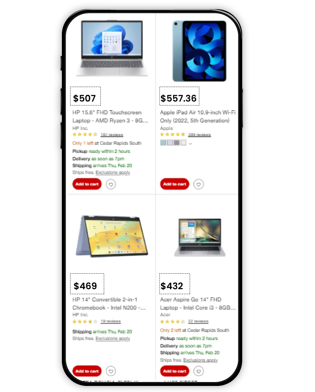315x392 pixels.
Task: Pick the gray iPad Air color swatch
Action: coord(177,143)
